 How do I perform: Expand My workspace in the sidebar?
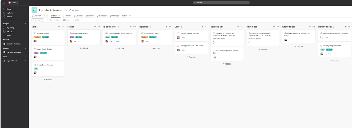pyautogui.click(x=26, y=61)
